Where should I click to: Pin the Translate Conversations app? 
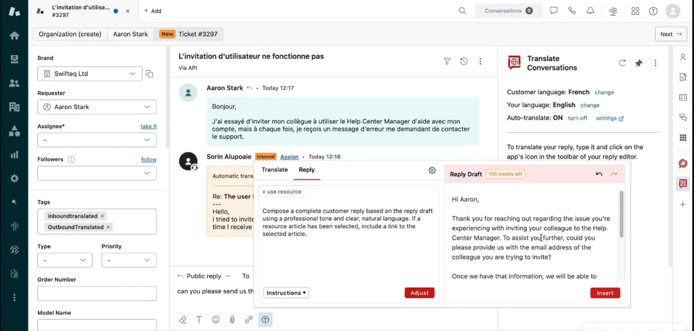639,63
